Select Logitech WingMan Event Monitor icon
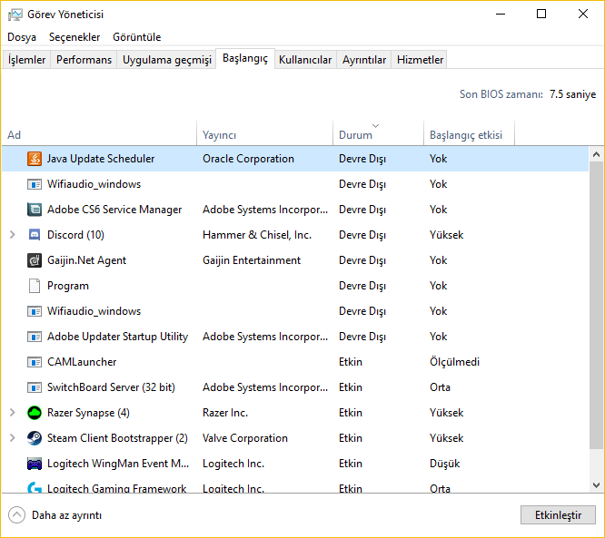Viewport: 605px width, 538px height. point(35,464)
